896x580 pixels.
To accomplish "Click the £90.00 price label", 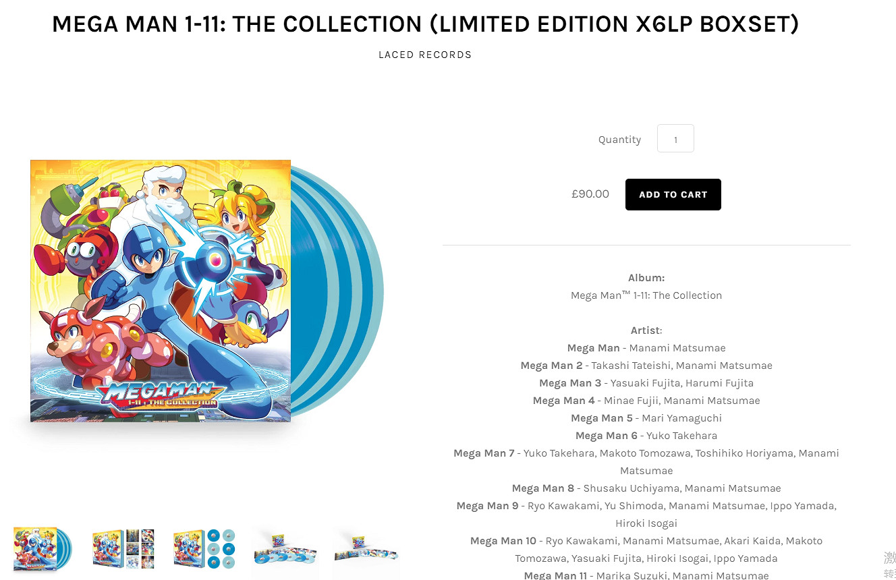I will (x=590, y=194).
